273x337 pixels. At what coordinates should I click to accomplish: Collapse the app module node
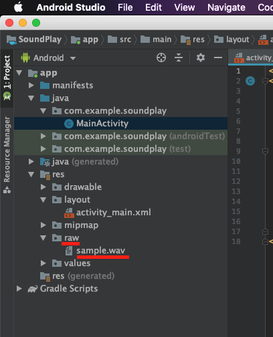click(19, 73)
